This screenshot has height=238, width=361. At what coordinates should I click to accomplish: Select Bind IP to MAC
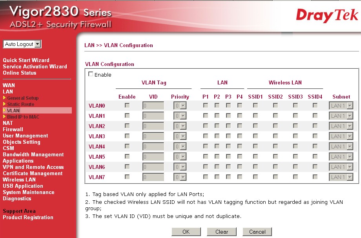tap(23, 117)
